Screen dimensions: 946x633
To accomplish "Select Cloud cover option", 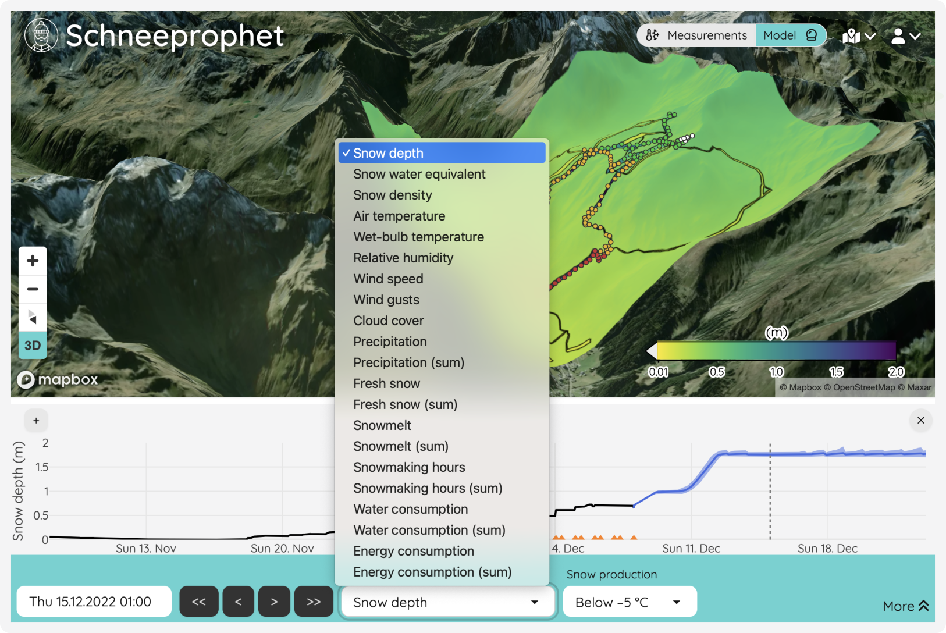I will tap(442, 321).
